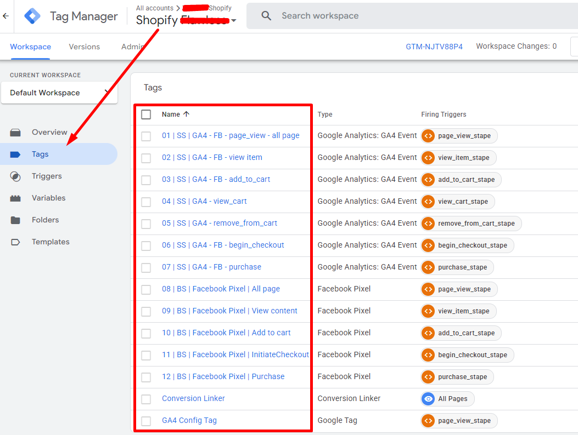Click the back arrow icon
Screen dimensions: 578x435
[x=6, y=16]
